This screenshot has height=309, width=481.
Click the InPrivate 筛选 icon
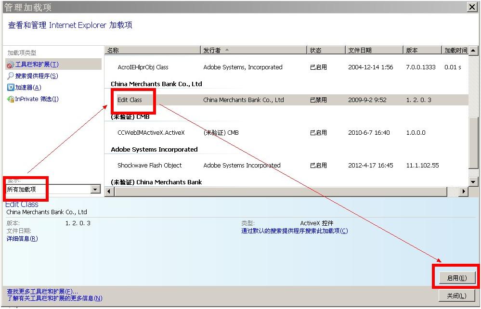[x=11, y=99]
